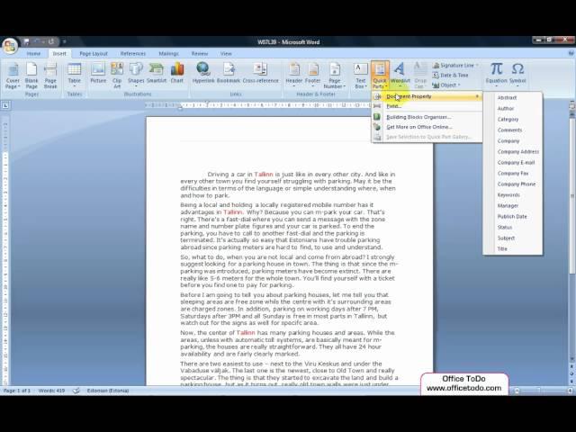Viewport: 576px width, 432px height.
Task: Switch to the Page Layout tab
Action: 93,54
